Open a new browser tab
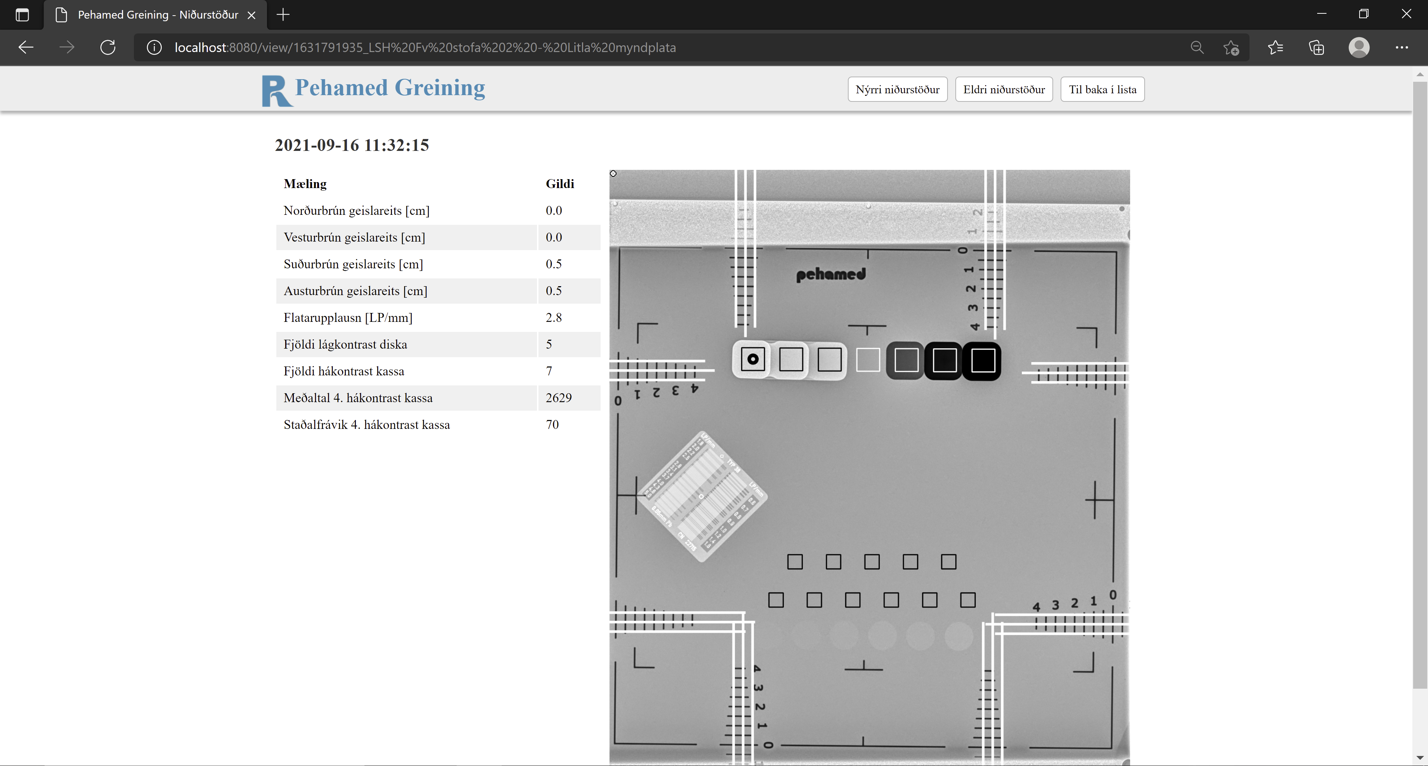Image resolution: width=1428 pixels, height=766 pixels. [x=283, y=15]
